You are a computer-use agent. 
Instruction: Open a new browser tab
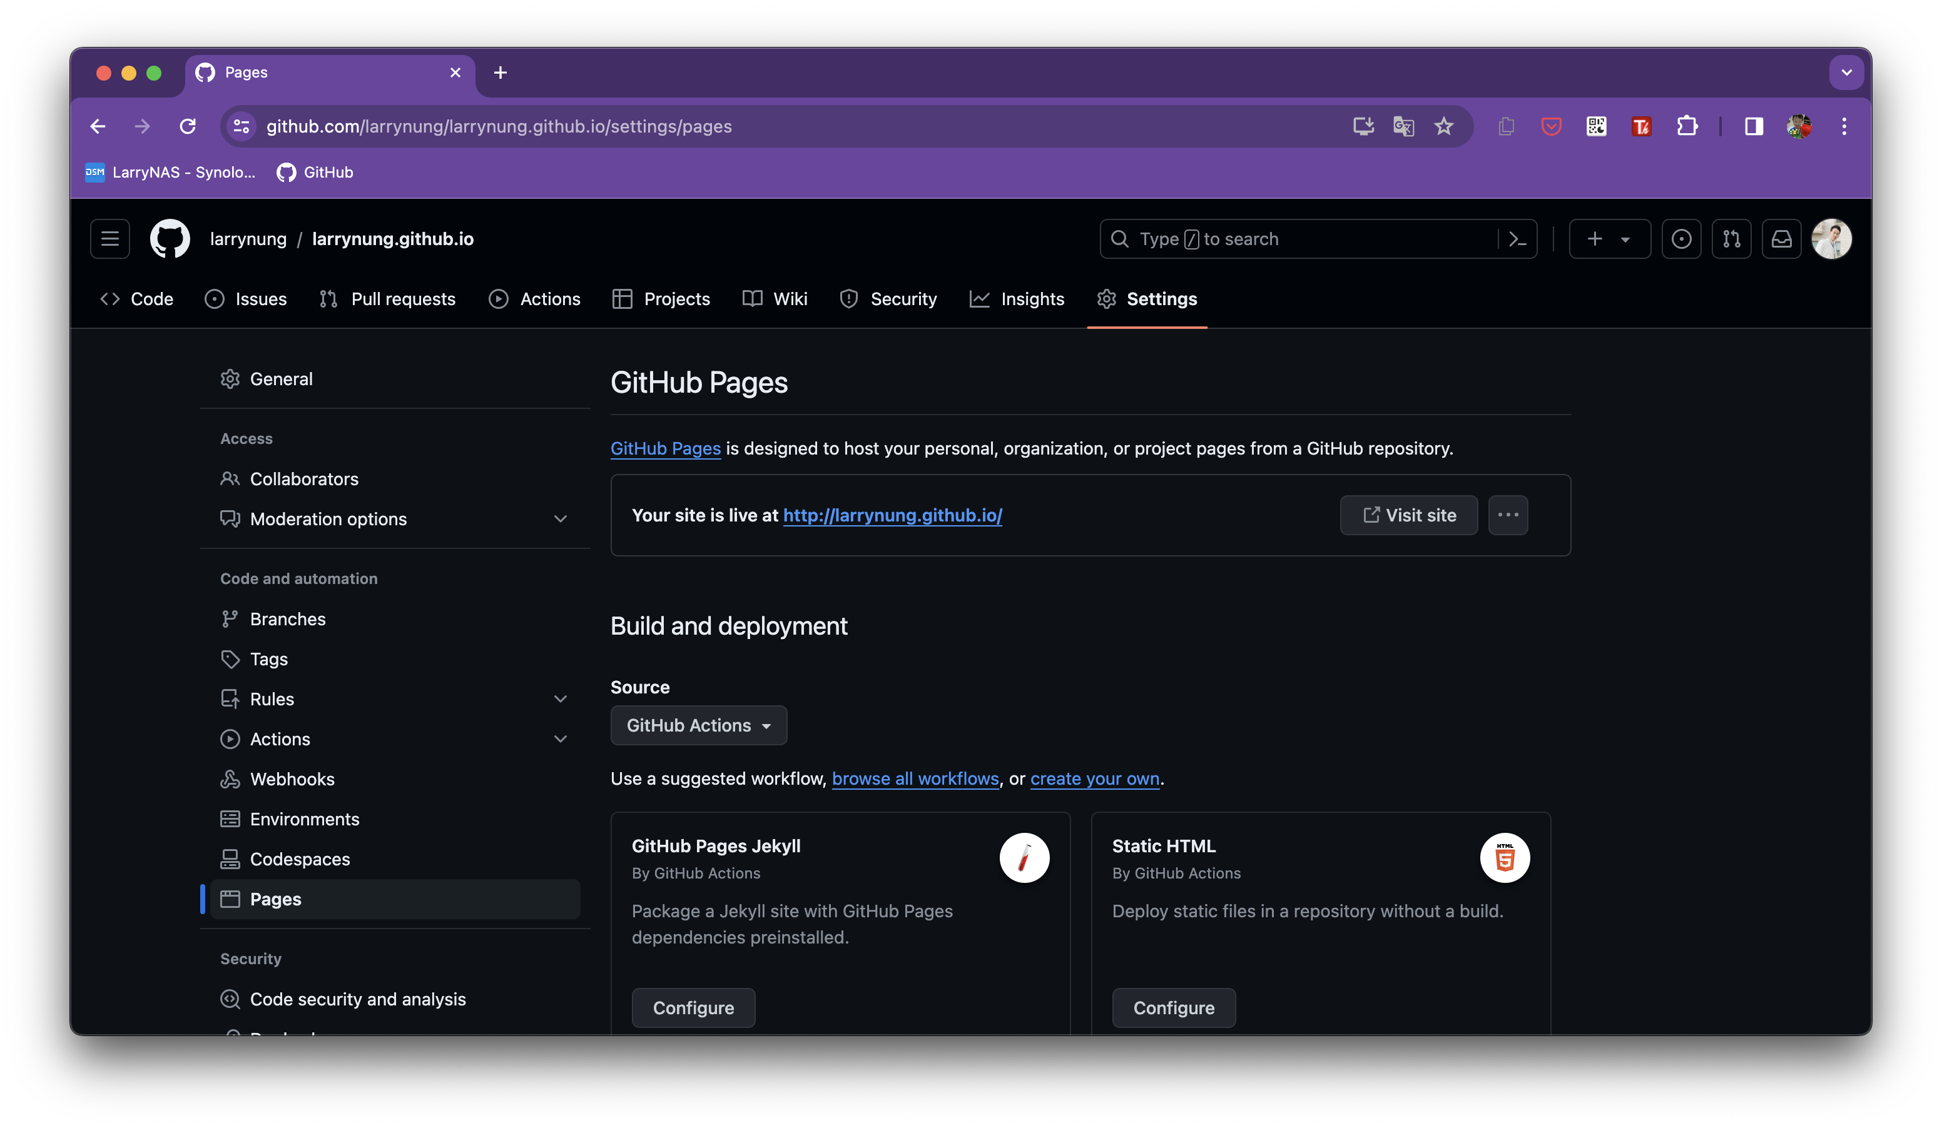500,73
